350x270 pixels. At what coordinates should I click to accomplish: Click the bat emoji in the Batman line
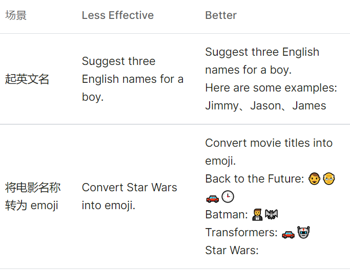(271, 215)
